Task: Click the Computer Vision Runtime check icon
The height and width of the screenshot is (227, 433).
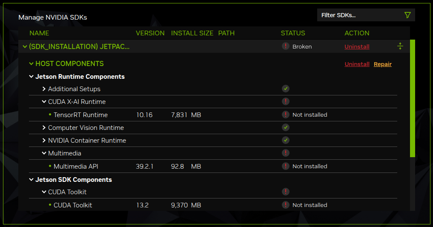Action: [286, 127]
